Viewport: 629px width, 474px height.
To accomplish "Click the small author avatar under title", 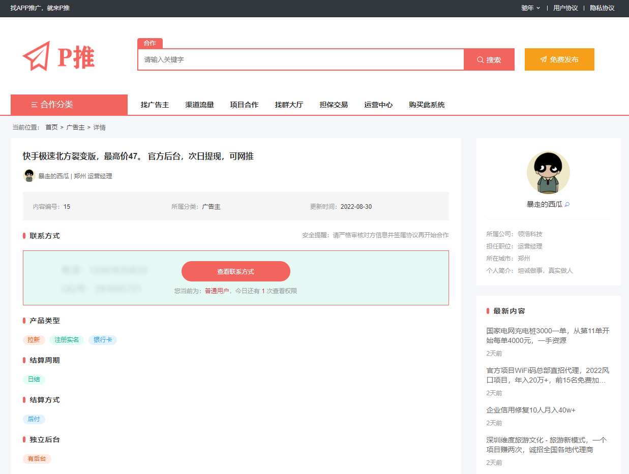I will [x=29, y=176].
